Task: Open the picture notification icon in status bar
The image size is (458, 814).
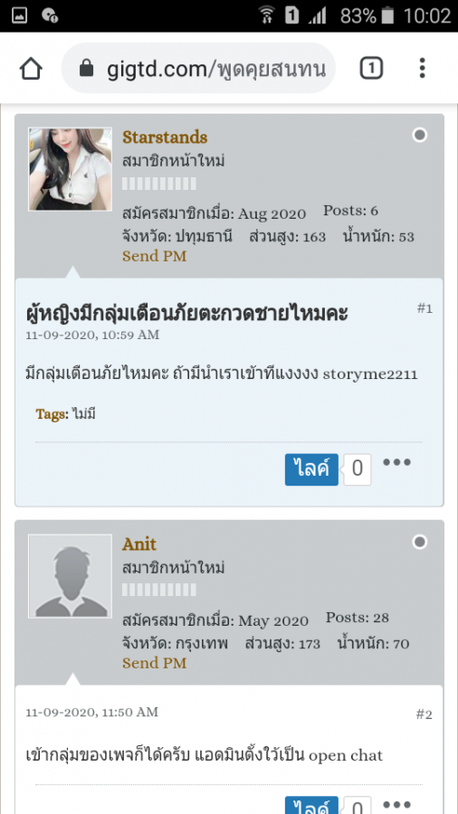Action: (x=19, y=15)
